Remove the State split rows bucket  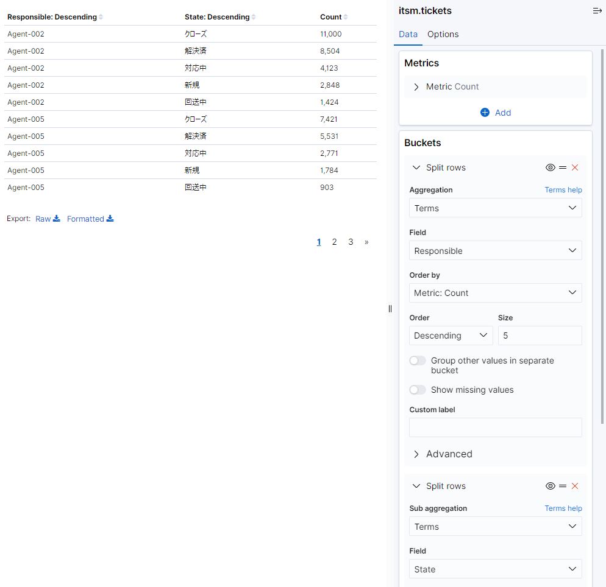pyautogui.click(x=574, y=486)
